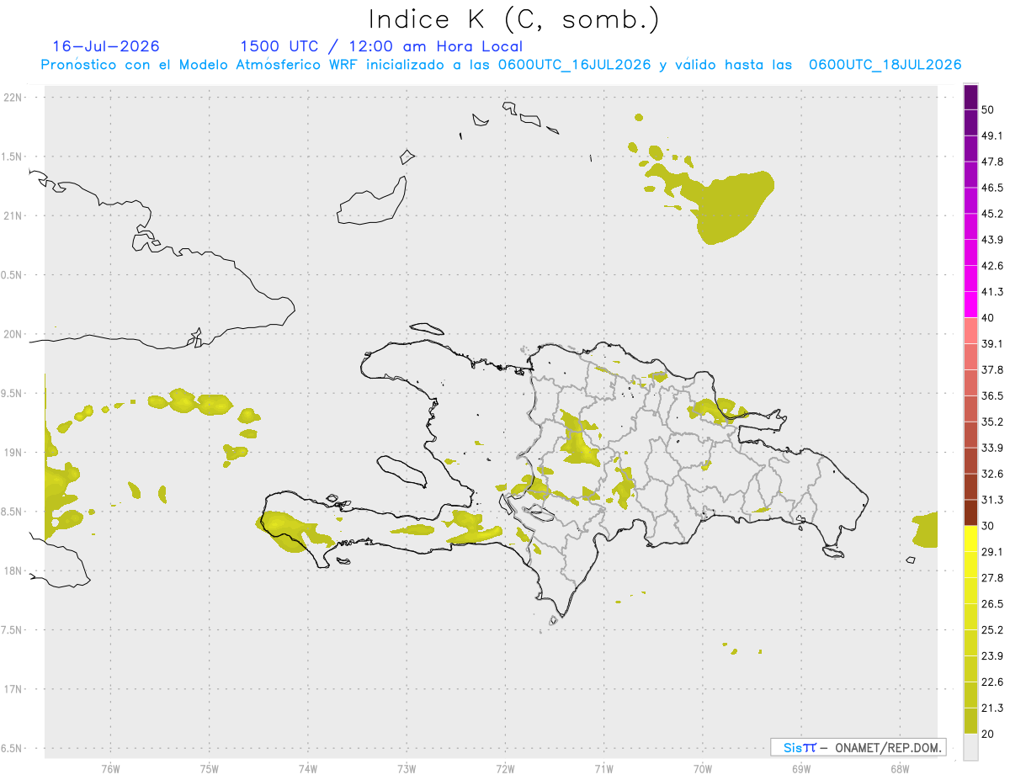This screenshot has height=780, width=1010.
Task: Pick the bright yellow band between 29.1 and 30
Action: coord(970,539)
